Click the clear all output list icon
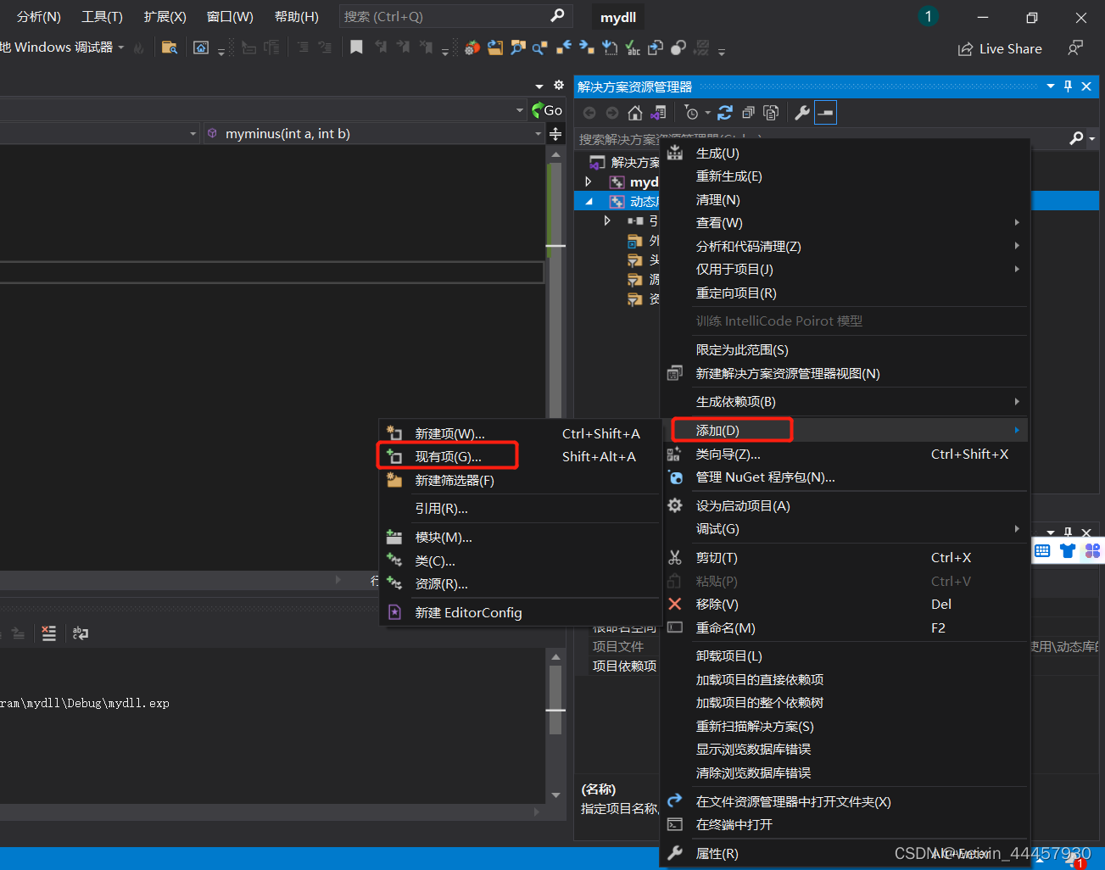This screenshot has height=870, width=1105. click(49, 633)
